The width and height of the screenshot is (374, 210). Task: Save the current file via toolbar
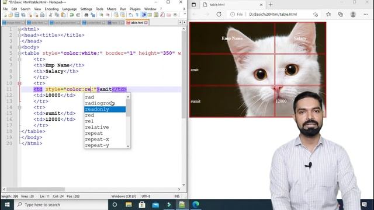[17, 15]
